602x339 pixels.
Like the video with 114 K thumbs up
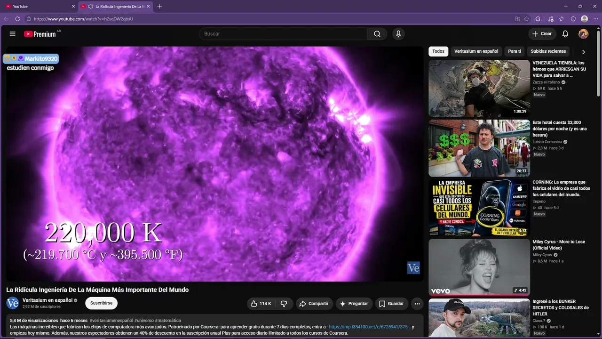pos(261,304)
